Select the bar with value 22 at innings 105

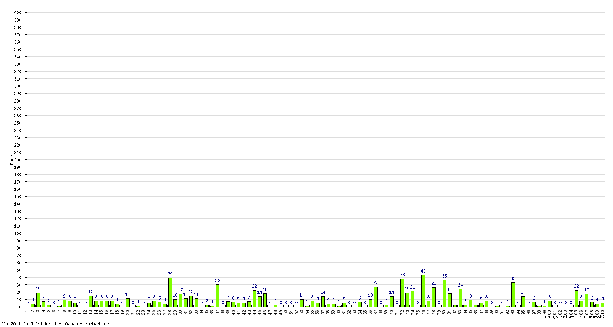(x=576, y=298)
